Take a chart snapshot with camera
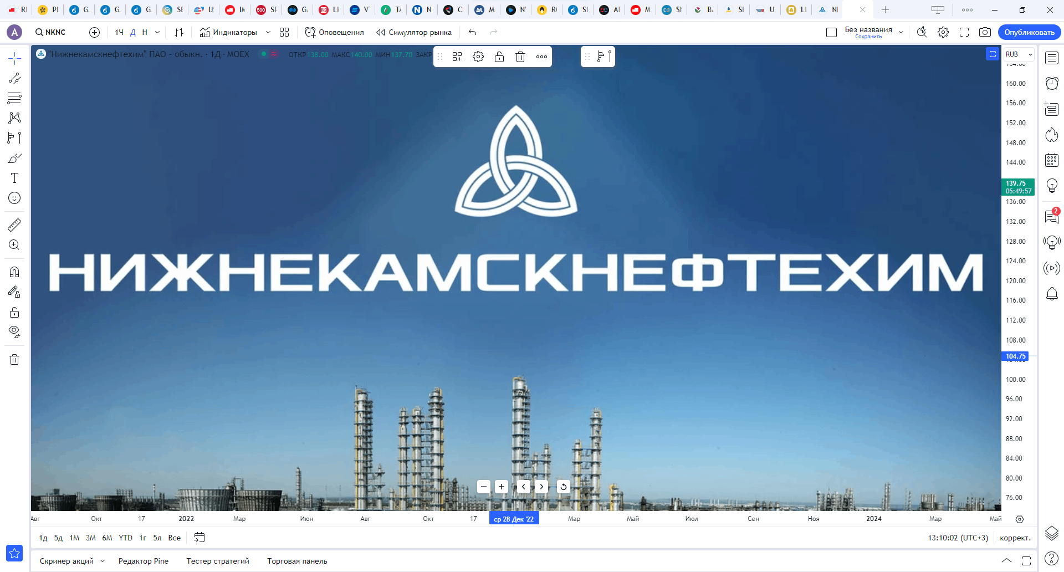1064x572 pixels. pyautogui.click(x=985, y=32)
